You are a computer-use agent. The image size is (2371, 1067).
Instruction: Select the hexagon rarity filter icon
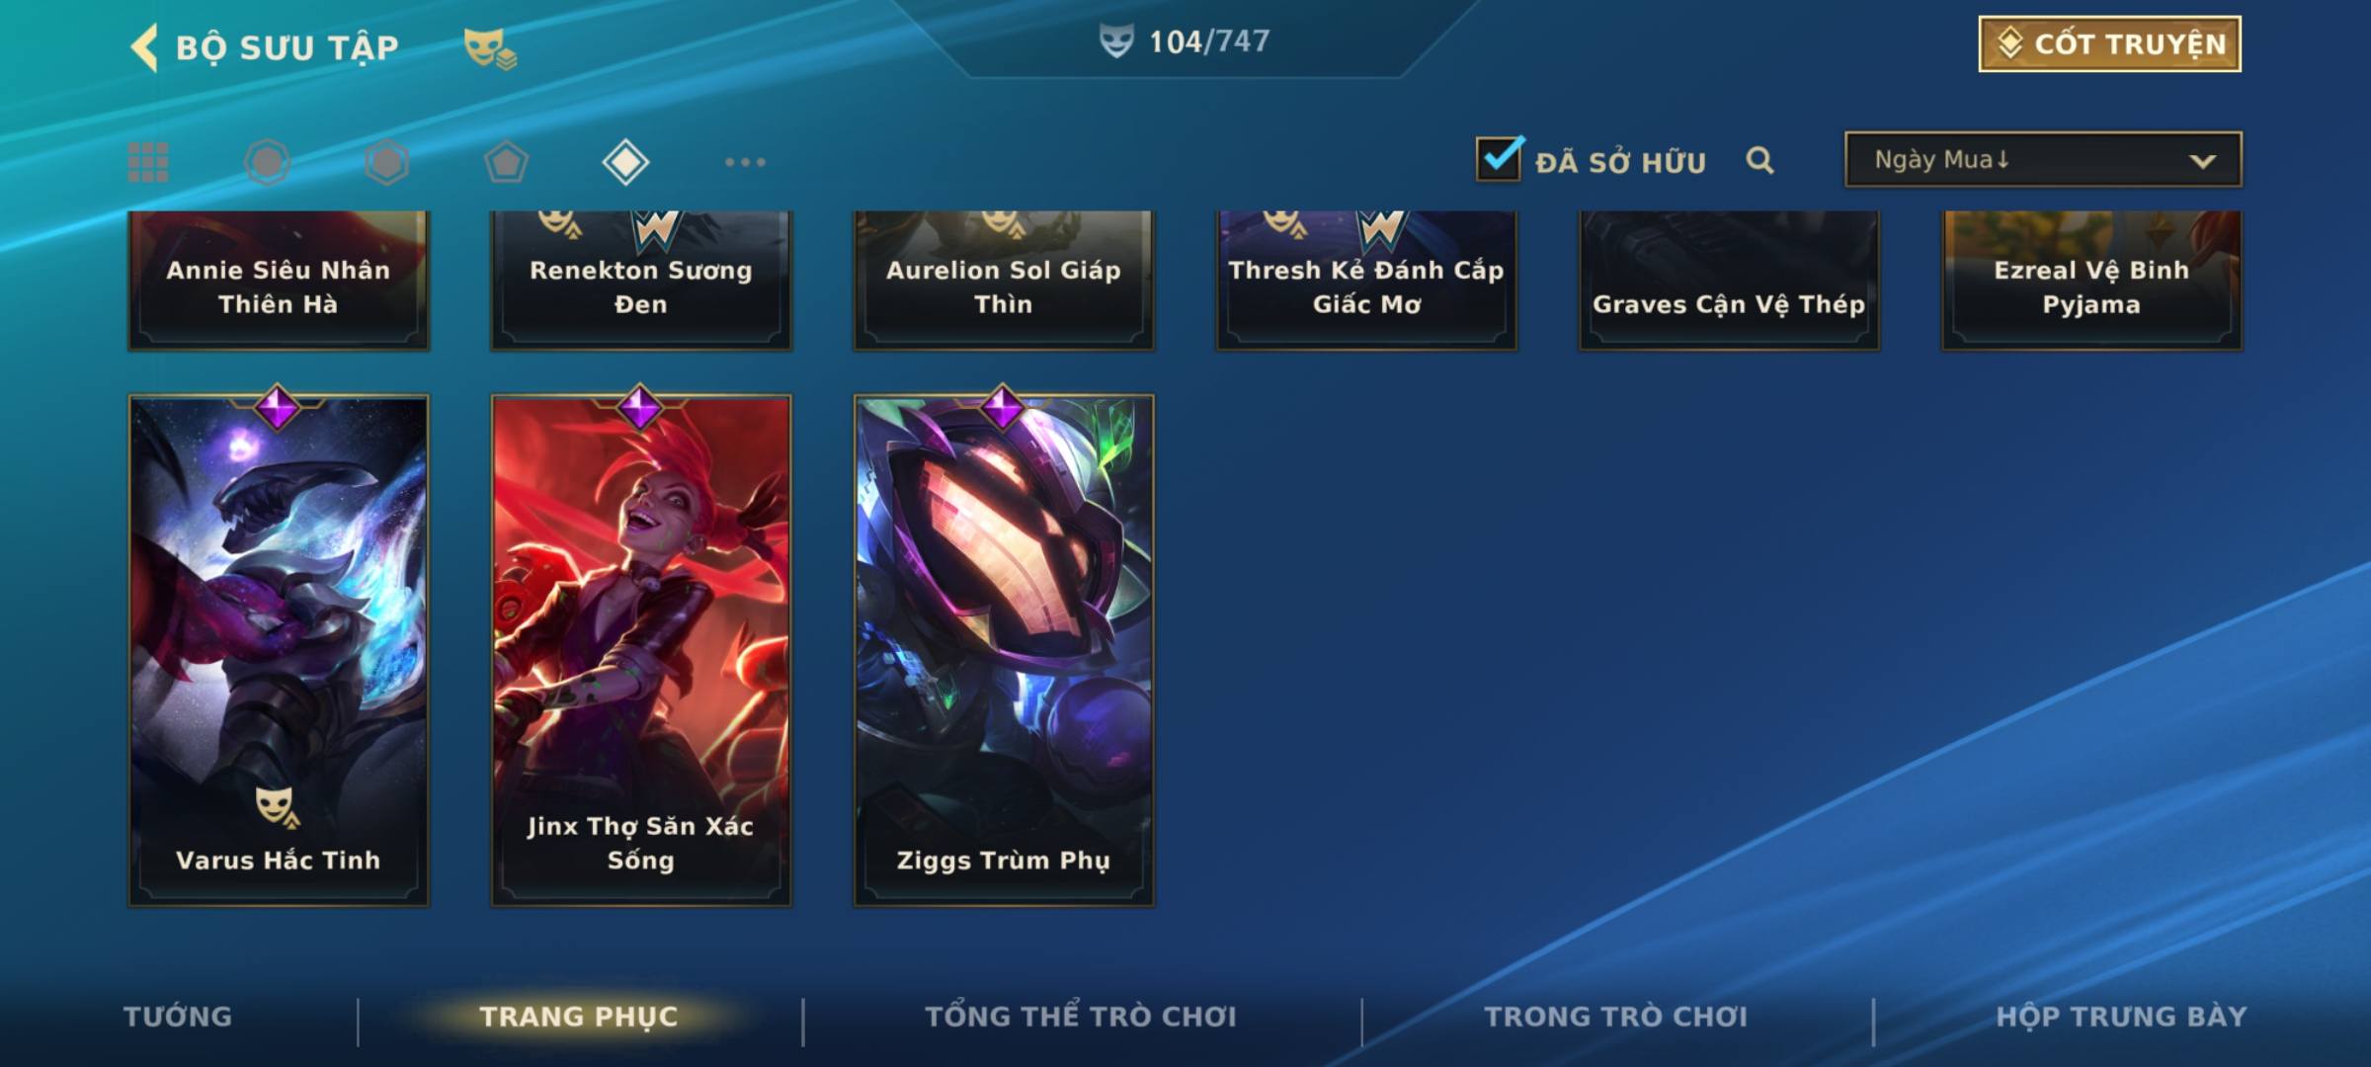tap(386, 162)
